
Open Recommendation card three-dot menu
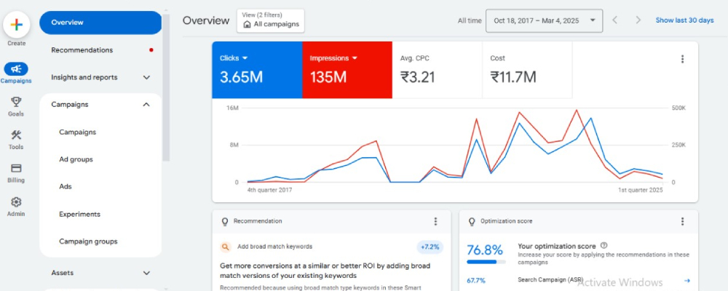pos(435,221)
